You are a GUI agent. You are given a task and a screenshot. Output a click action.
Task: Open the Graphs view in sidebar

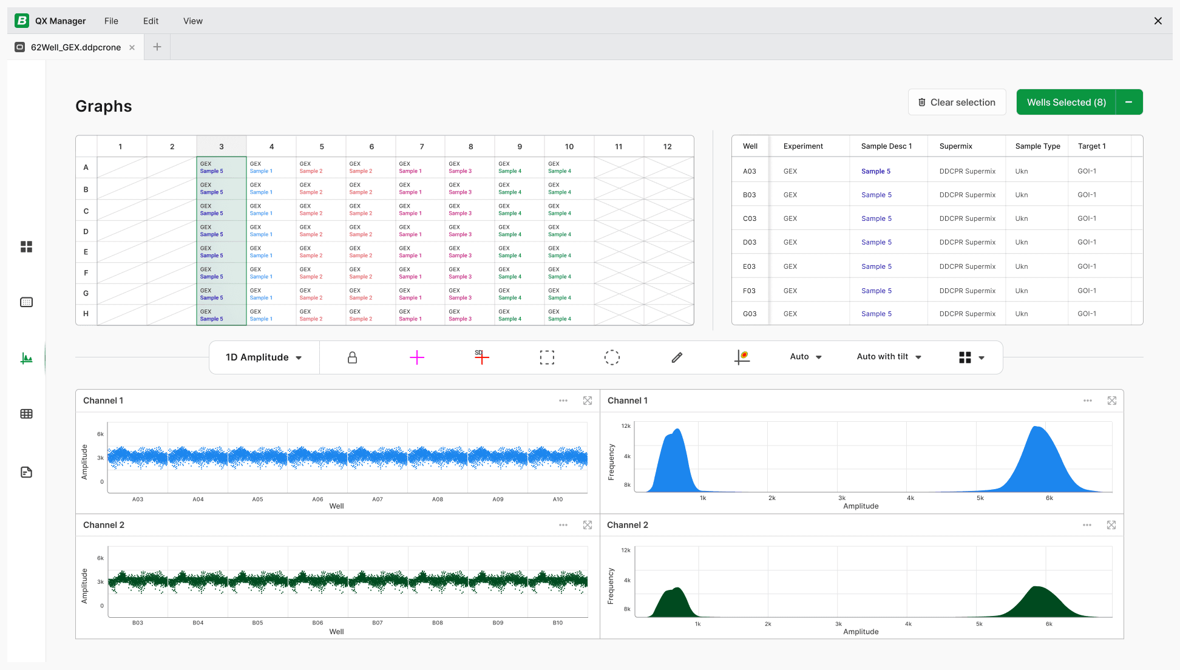pos(26,359)
